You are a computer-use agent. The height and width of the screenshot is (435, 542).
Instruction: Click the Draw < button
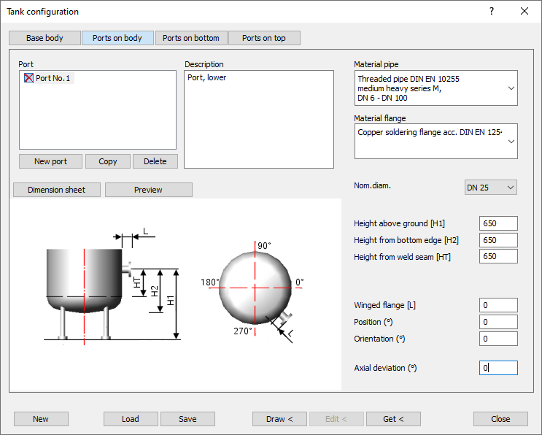279,419
